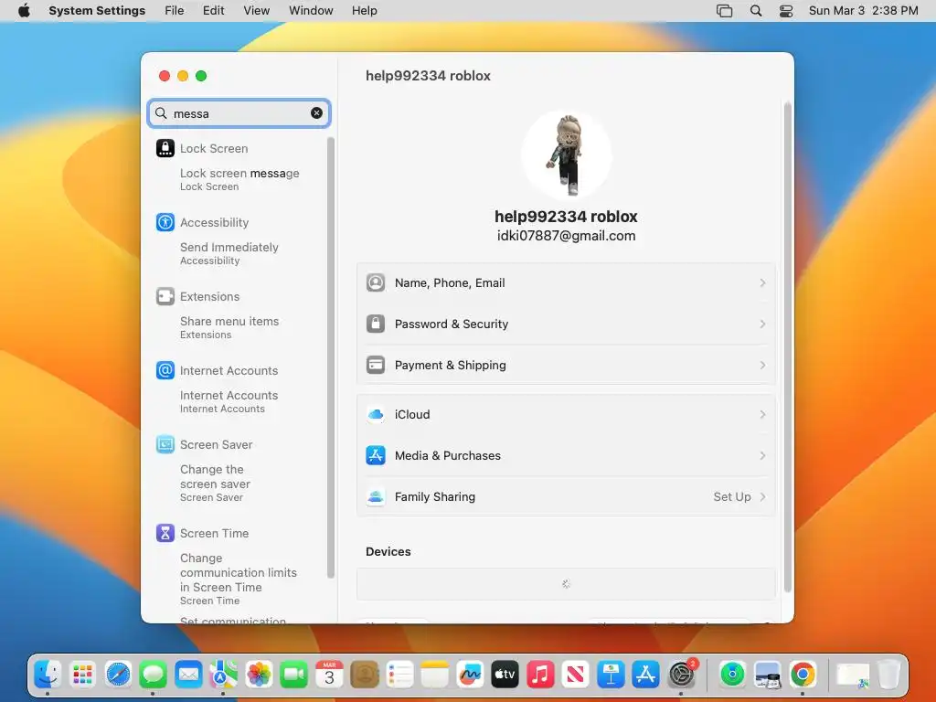The height and width of the screenshot is (702, 936).
Task: Open the View menu
Action: [x=256, y=11]
